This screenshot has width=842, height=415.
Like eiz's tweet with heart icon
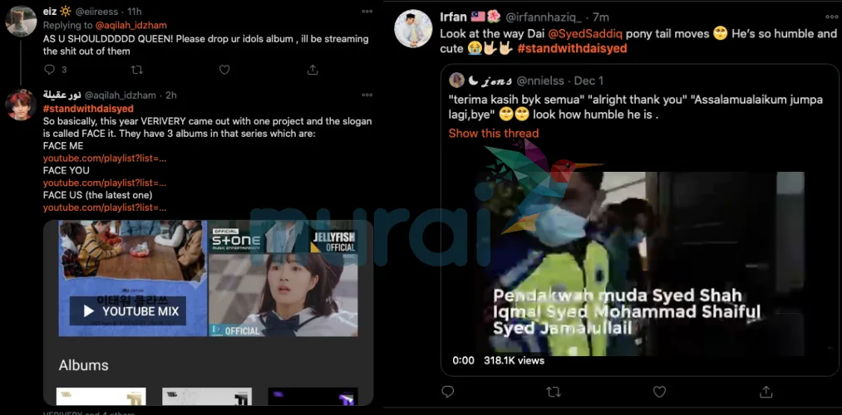(x=224, y=70)
